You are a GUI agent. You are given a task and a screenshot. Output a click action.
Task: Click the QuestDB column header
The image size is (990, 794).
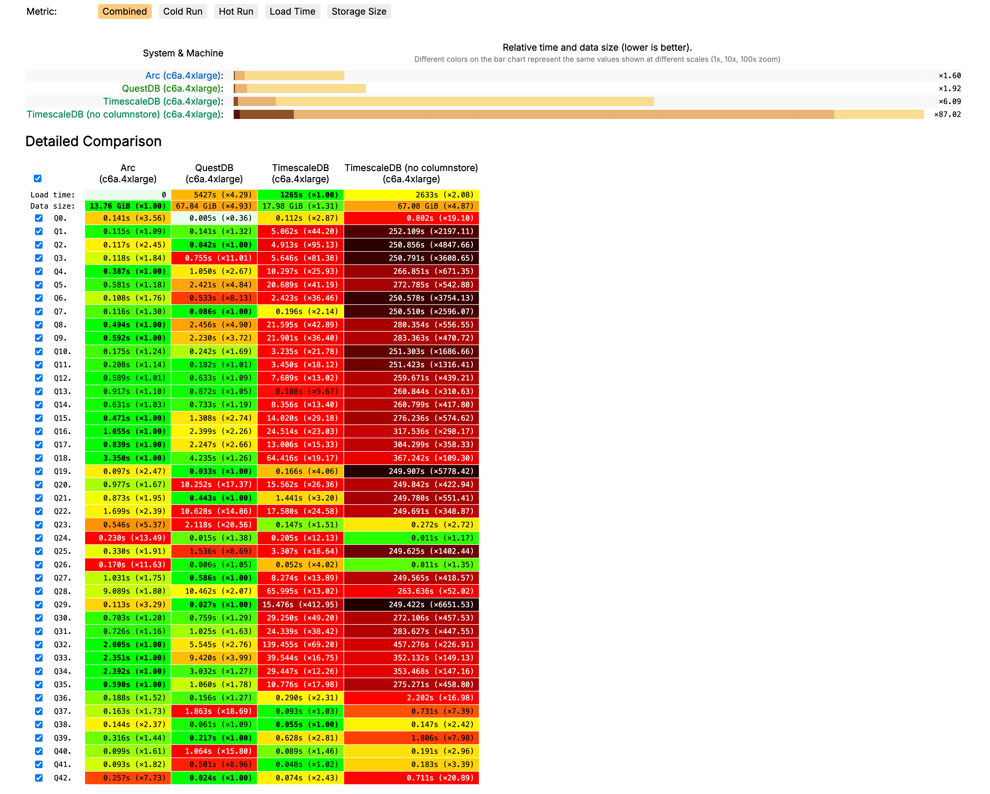pos(214,174)
